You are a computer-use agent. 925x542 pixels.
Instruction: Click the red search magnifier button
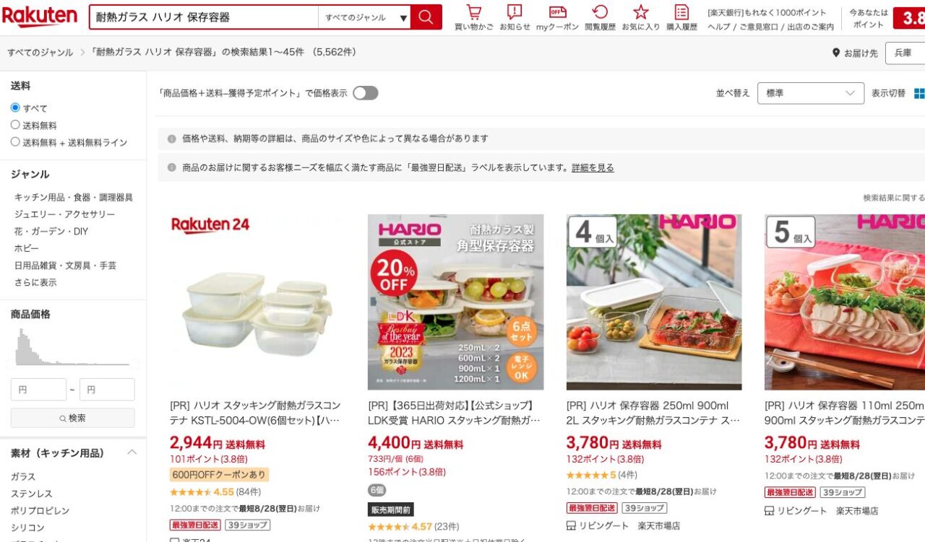click(426, 17)
